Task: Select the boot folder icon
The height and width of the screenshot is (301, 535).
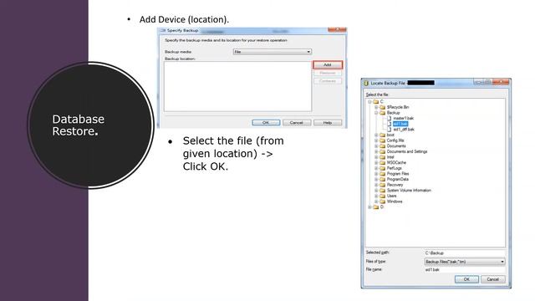Action: pos(383,135)
